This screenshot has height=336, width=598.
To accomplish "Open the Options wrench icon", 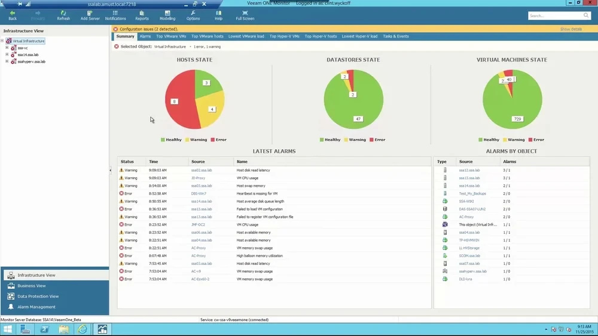I will (x=193, y=16).
